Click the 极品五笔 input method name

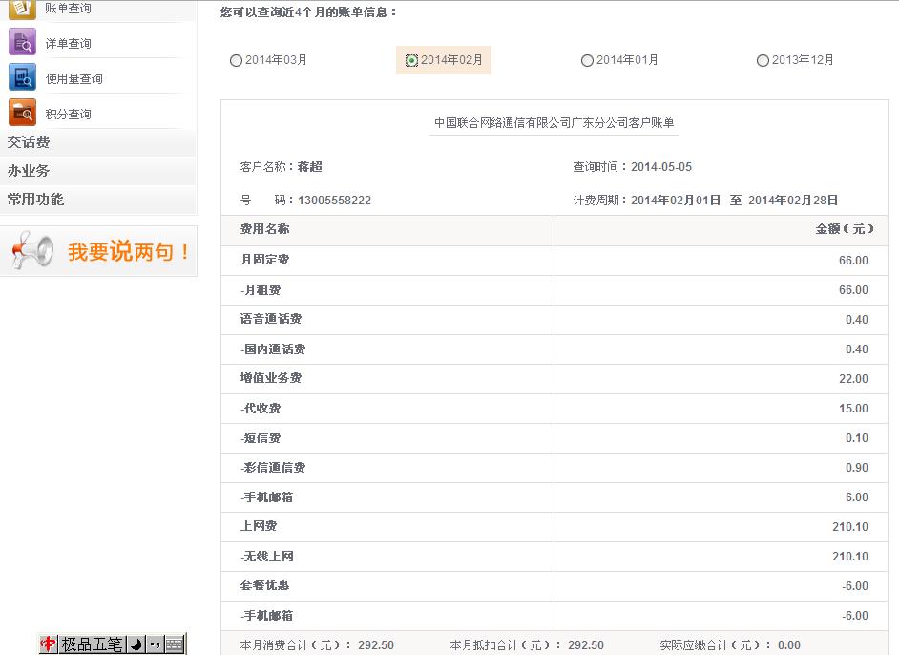pyautogui.click(x=93, y=644)
